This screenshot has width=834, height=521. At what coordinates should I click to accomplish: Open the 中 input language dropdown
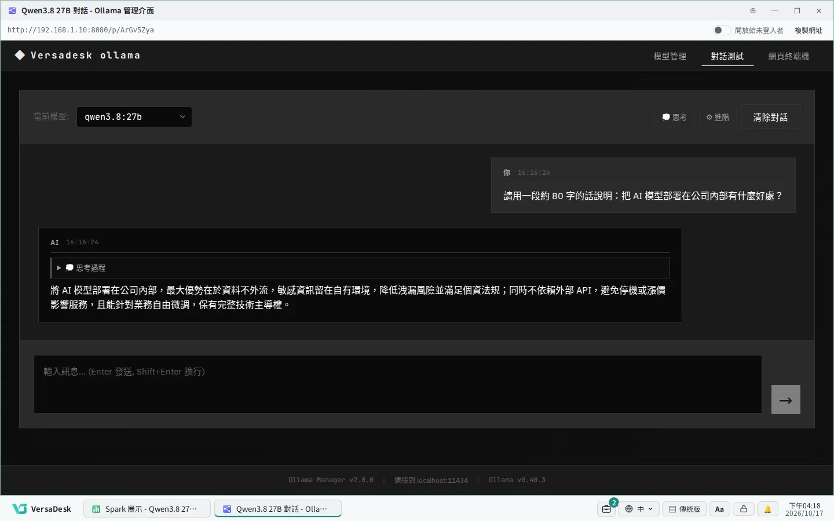(x=639, y=509)
